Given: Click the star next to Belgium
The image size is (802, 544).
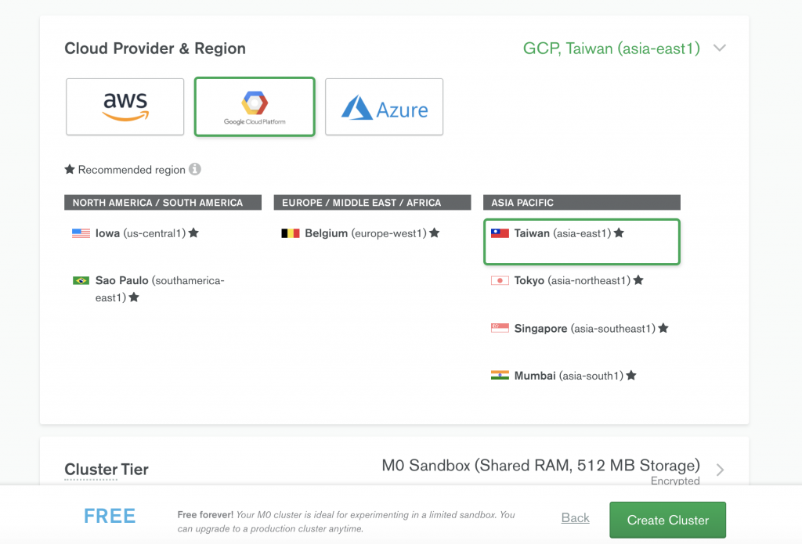Looking at the screenshot, I should (434, 232).
